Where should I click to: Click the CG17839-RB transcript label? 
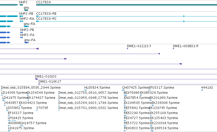(x=46, y=14)
